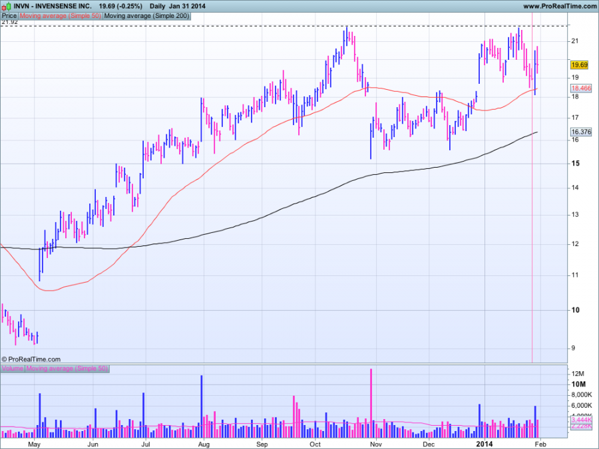Screen dimensions: 599x449
Task: Click the Jul label on the time axis
Action: click(x=145, y=444)
